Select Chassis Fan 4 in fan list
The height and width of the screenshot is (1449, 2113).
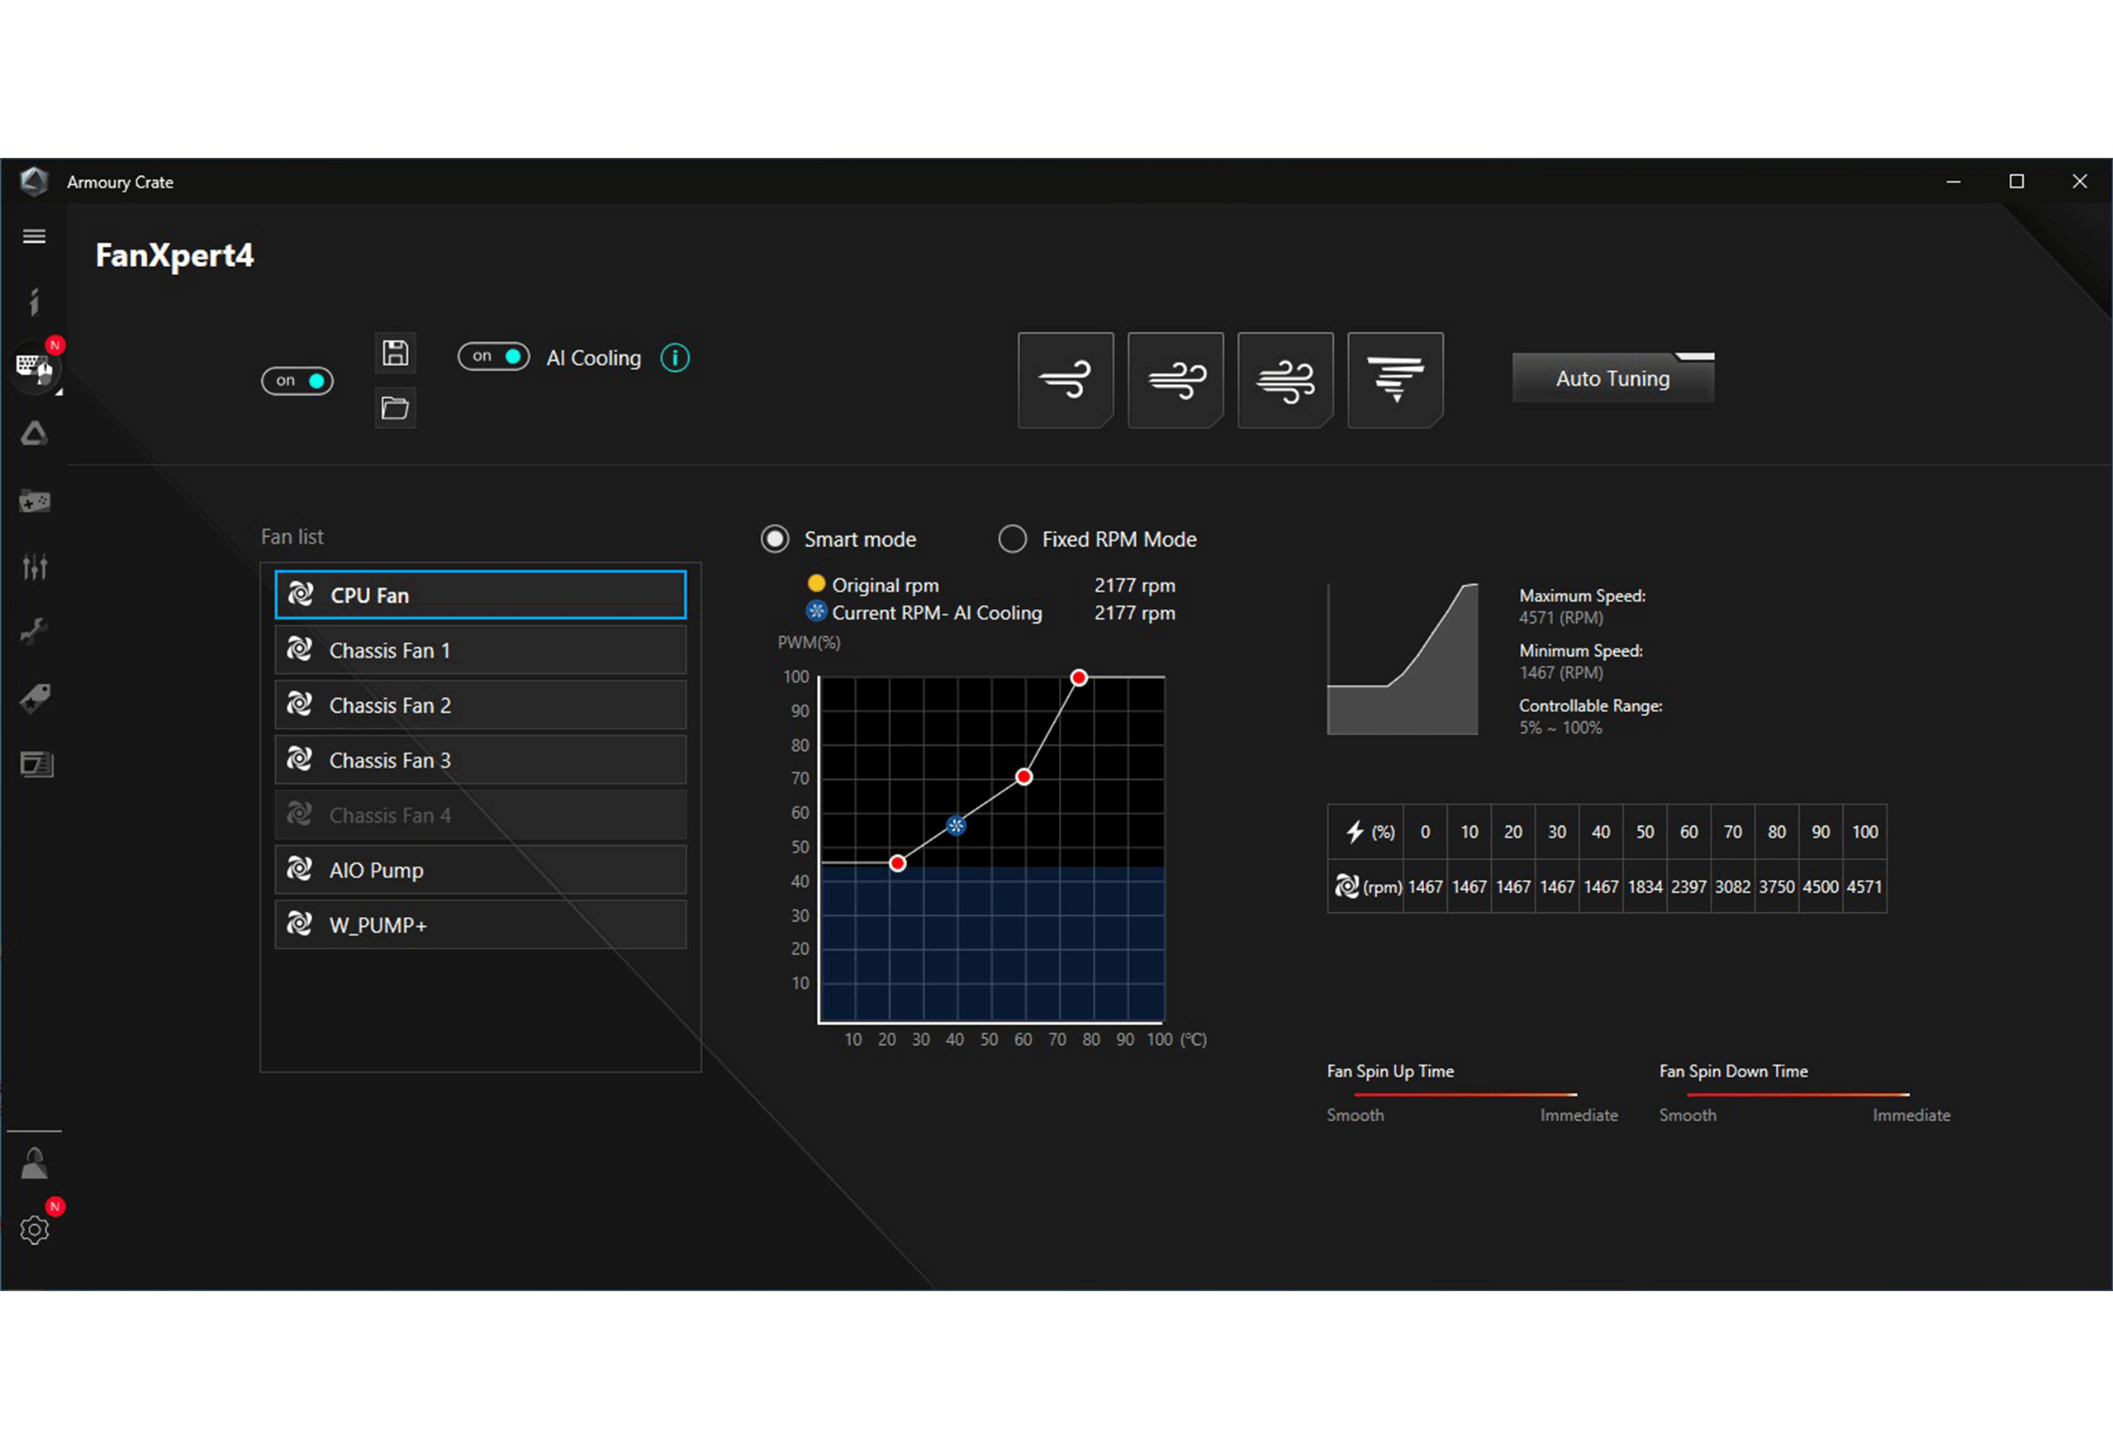point(481,815)
